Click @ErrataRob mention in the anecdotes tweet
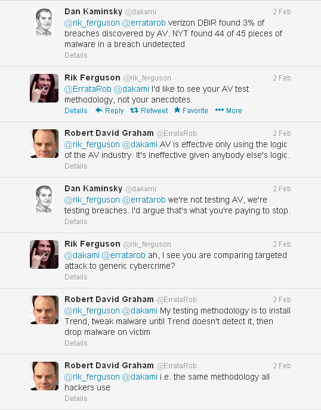This screenshot has width=321, height=410. coord(88,89)
